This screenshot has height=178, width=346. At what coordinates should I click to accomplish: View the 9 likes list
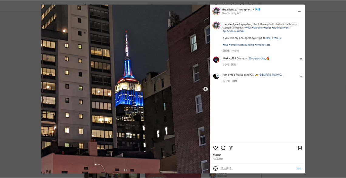217,155
